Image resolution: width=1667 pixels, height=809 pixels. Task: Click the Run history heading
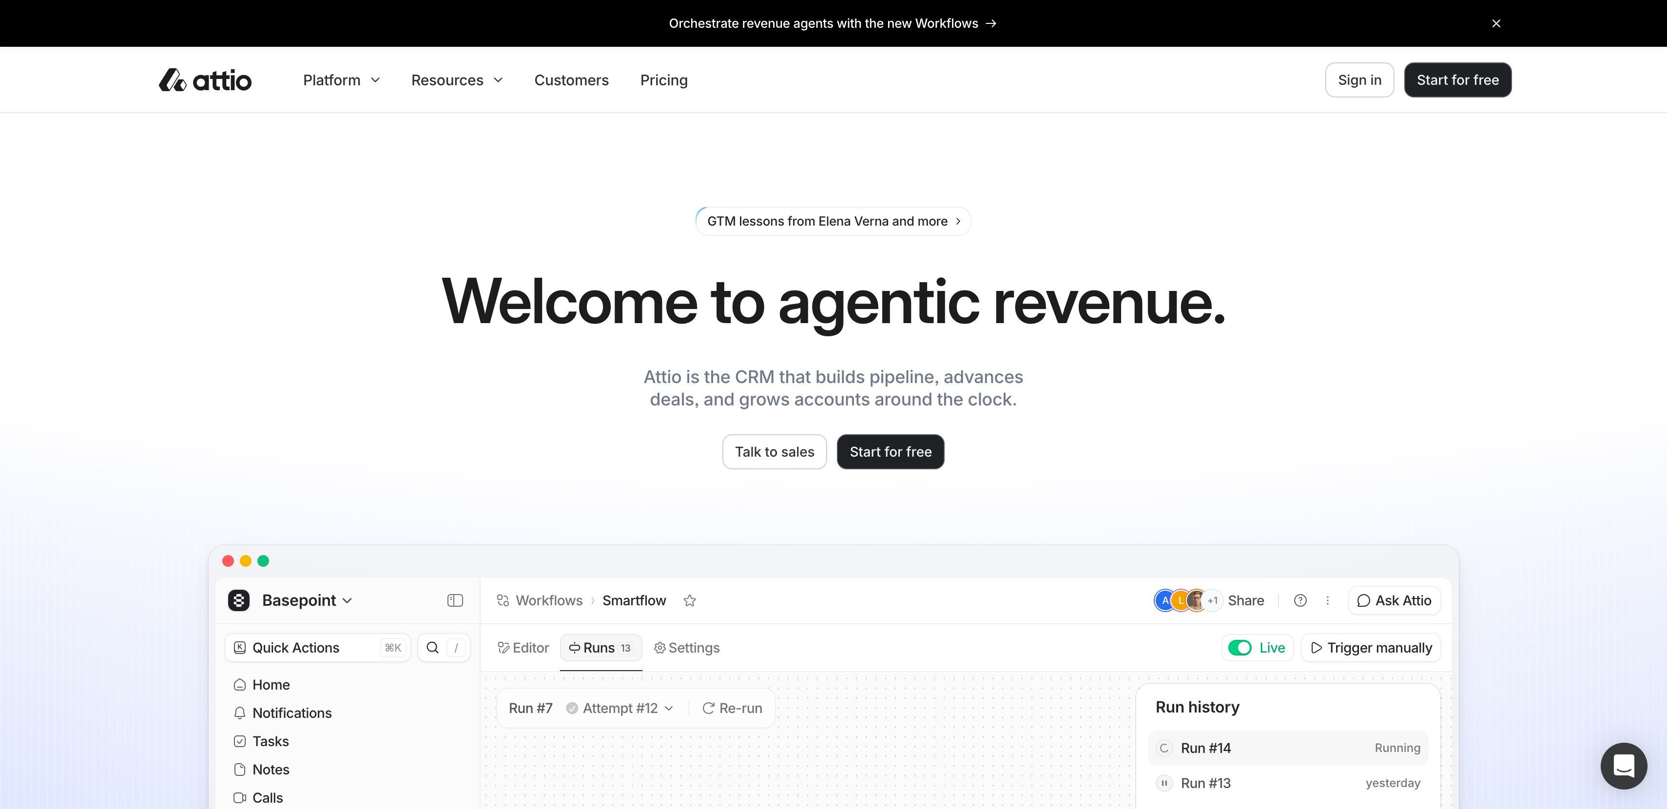(x=1197, y=708)
